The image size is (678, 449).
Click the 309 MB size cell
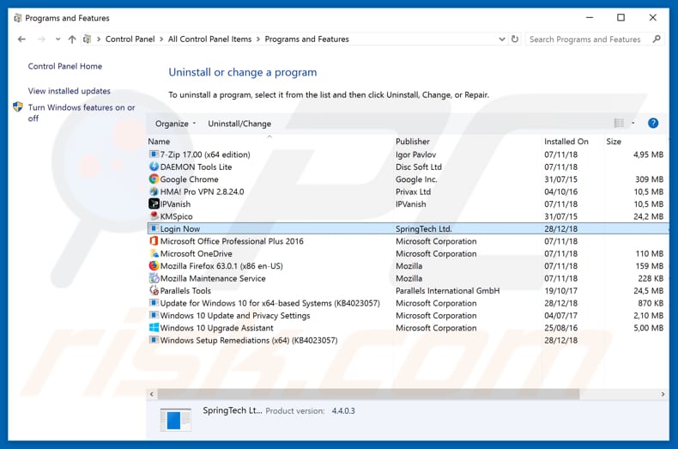click(x=649, y=179)
